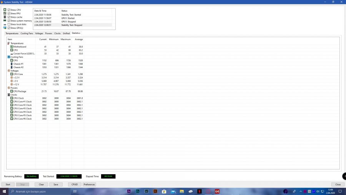
Task: Click the Voltages group icon
Action: pos(9,71)
